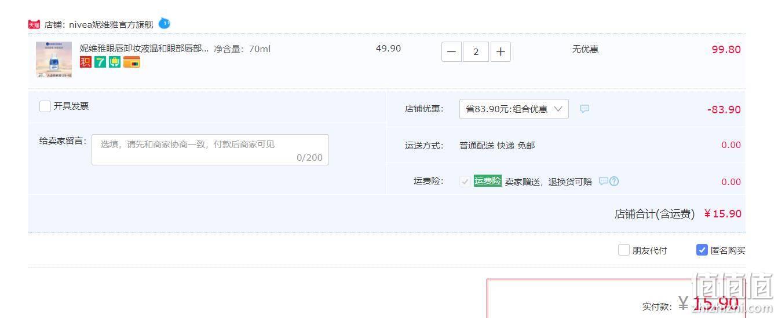Click the comment icon beside store discount
Screen dimensions: 778x318
click(x=585, y=109)
